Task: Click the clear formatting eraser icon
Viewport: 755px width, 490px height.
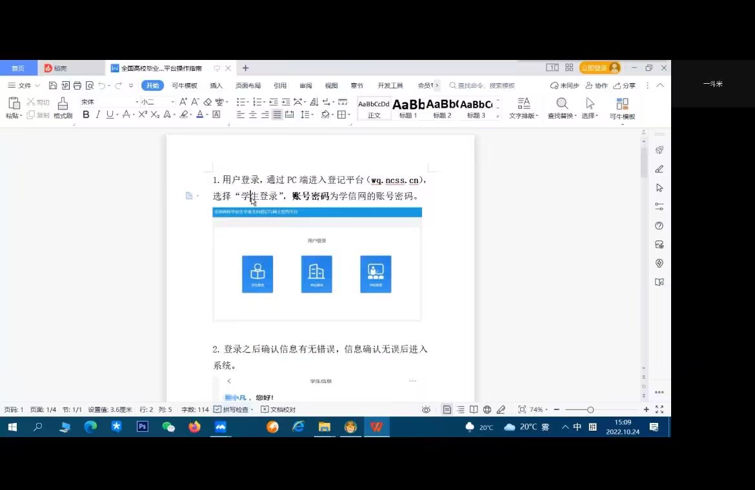Action: click(208, 102)
